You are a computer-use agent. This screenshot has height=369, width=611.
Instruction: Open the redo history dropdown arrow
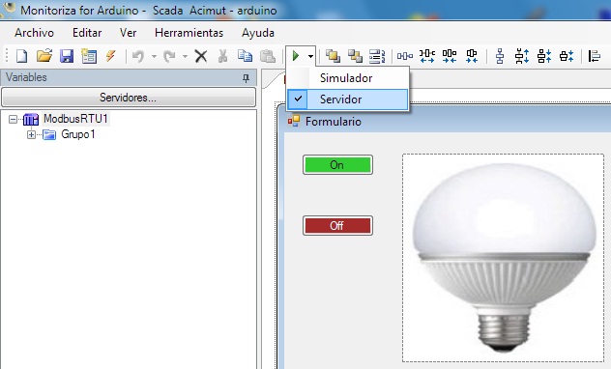[x=185, y=56]
